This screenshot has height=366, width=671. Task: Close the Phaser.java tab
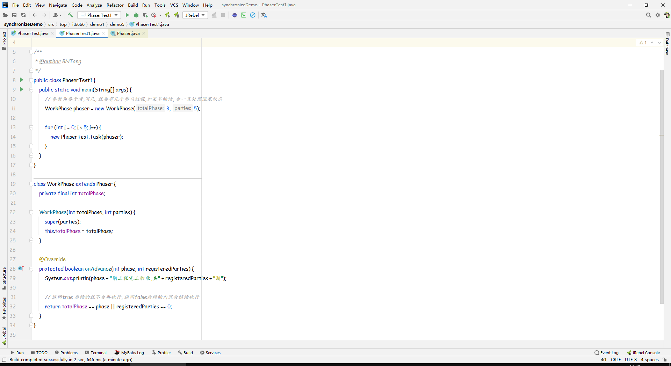coord(144,33)
